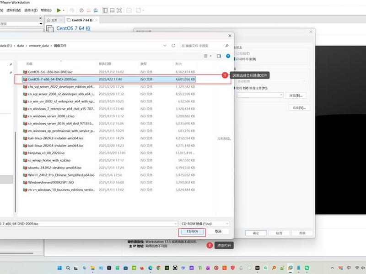
Task: Open Microsoft Edge from the taskbar
Action: 151,268
